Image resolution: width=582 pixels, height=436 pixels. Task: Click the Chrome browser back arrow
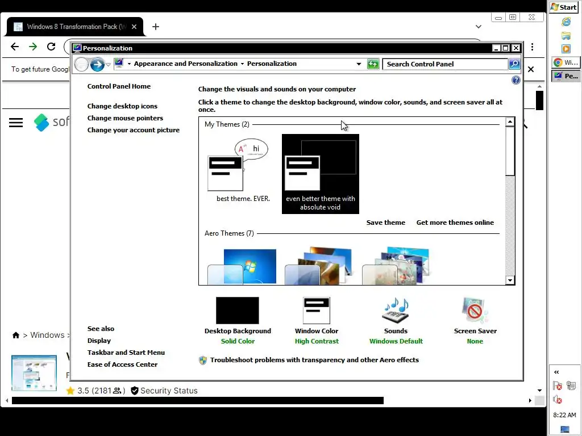15,47
